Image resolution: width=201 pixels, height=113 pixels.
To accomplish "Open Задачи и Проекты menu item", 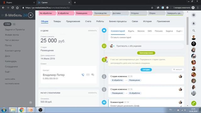I will click(15, 30).
